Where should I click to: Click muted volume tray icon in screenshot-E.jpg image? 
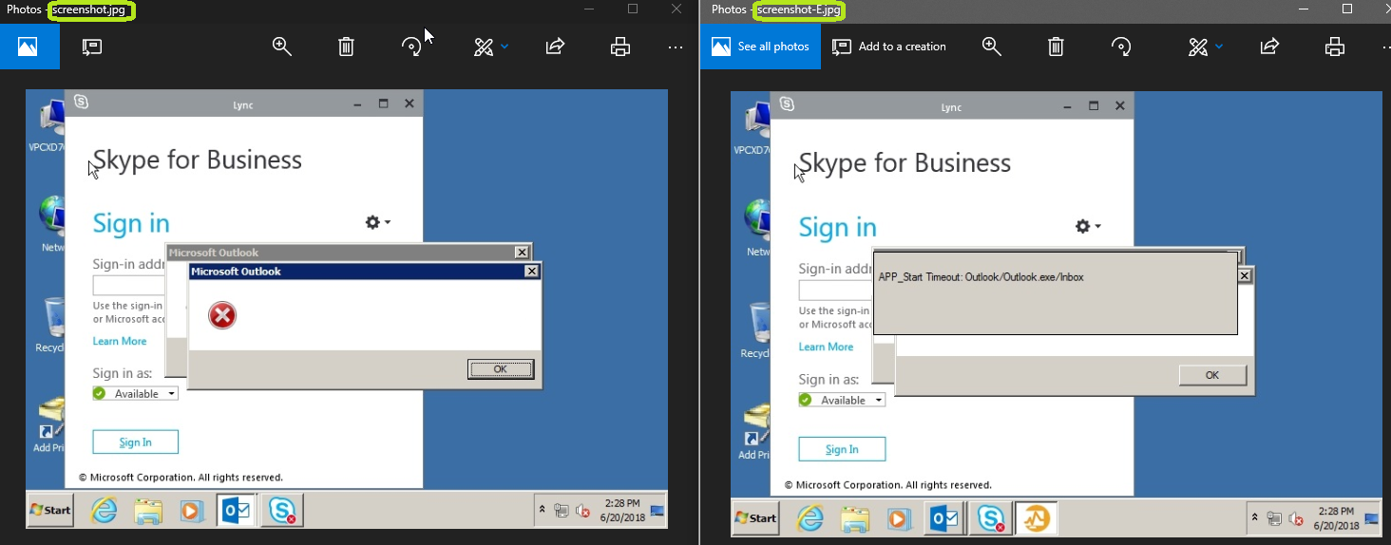coord(1296,518)
